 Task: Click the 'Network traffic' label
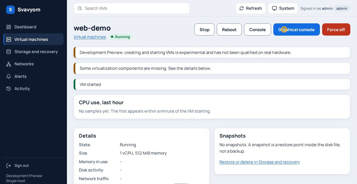[x=94, y=179]
